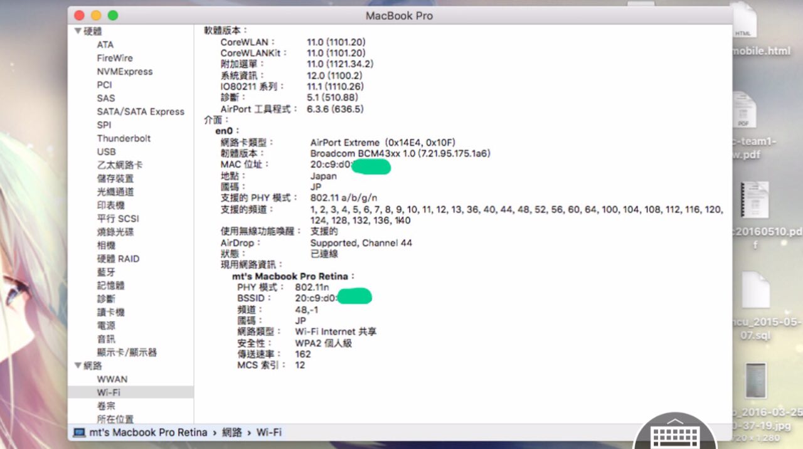Image resolution: width=803 pixels, height=449 pixels.
Task: Click Wi-Fi Internet 共享 network type value
Action: click(336, 332)
